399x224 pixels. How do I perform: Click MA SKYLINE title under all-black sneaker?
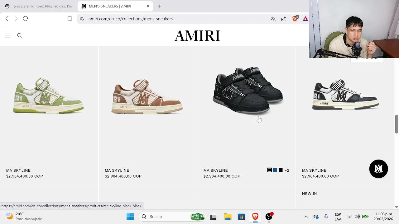point(216,170)
